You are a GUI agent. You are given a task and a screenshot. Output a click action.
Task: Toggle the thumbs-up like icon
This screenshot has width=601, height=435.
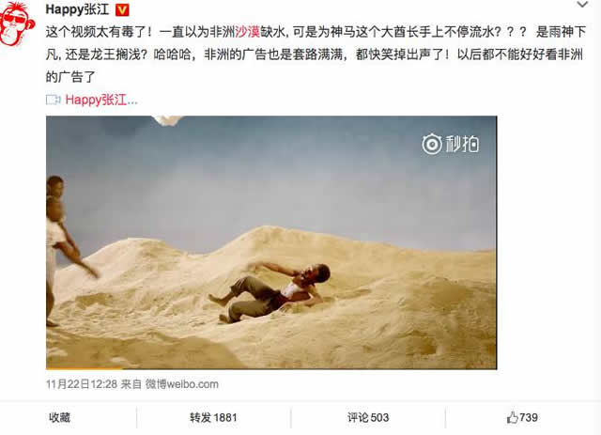pos(512,417)
